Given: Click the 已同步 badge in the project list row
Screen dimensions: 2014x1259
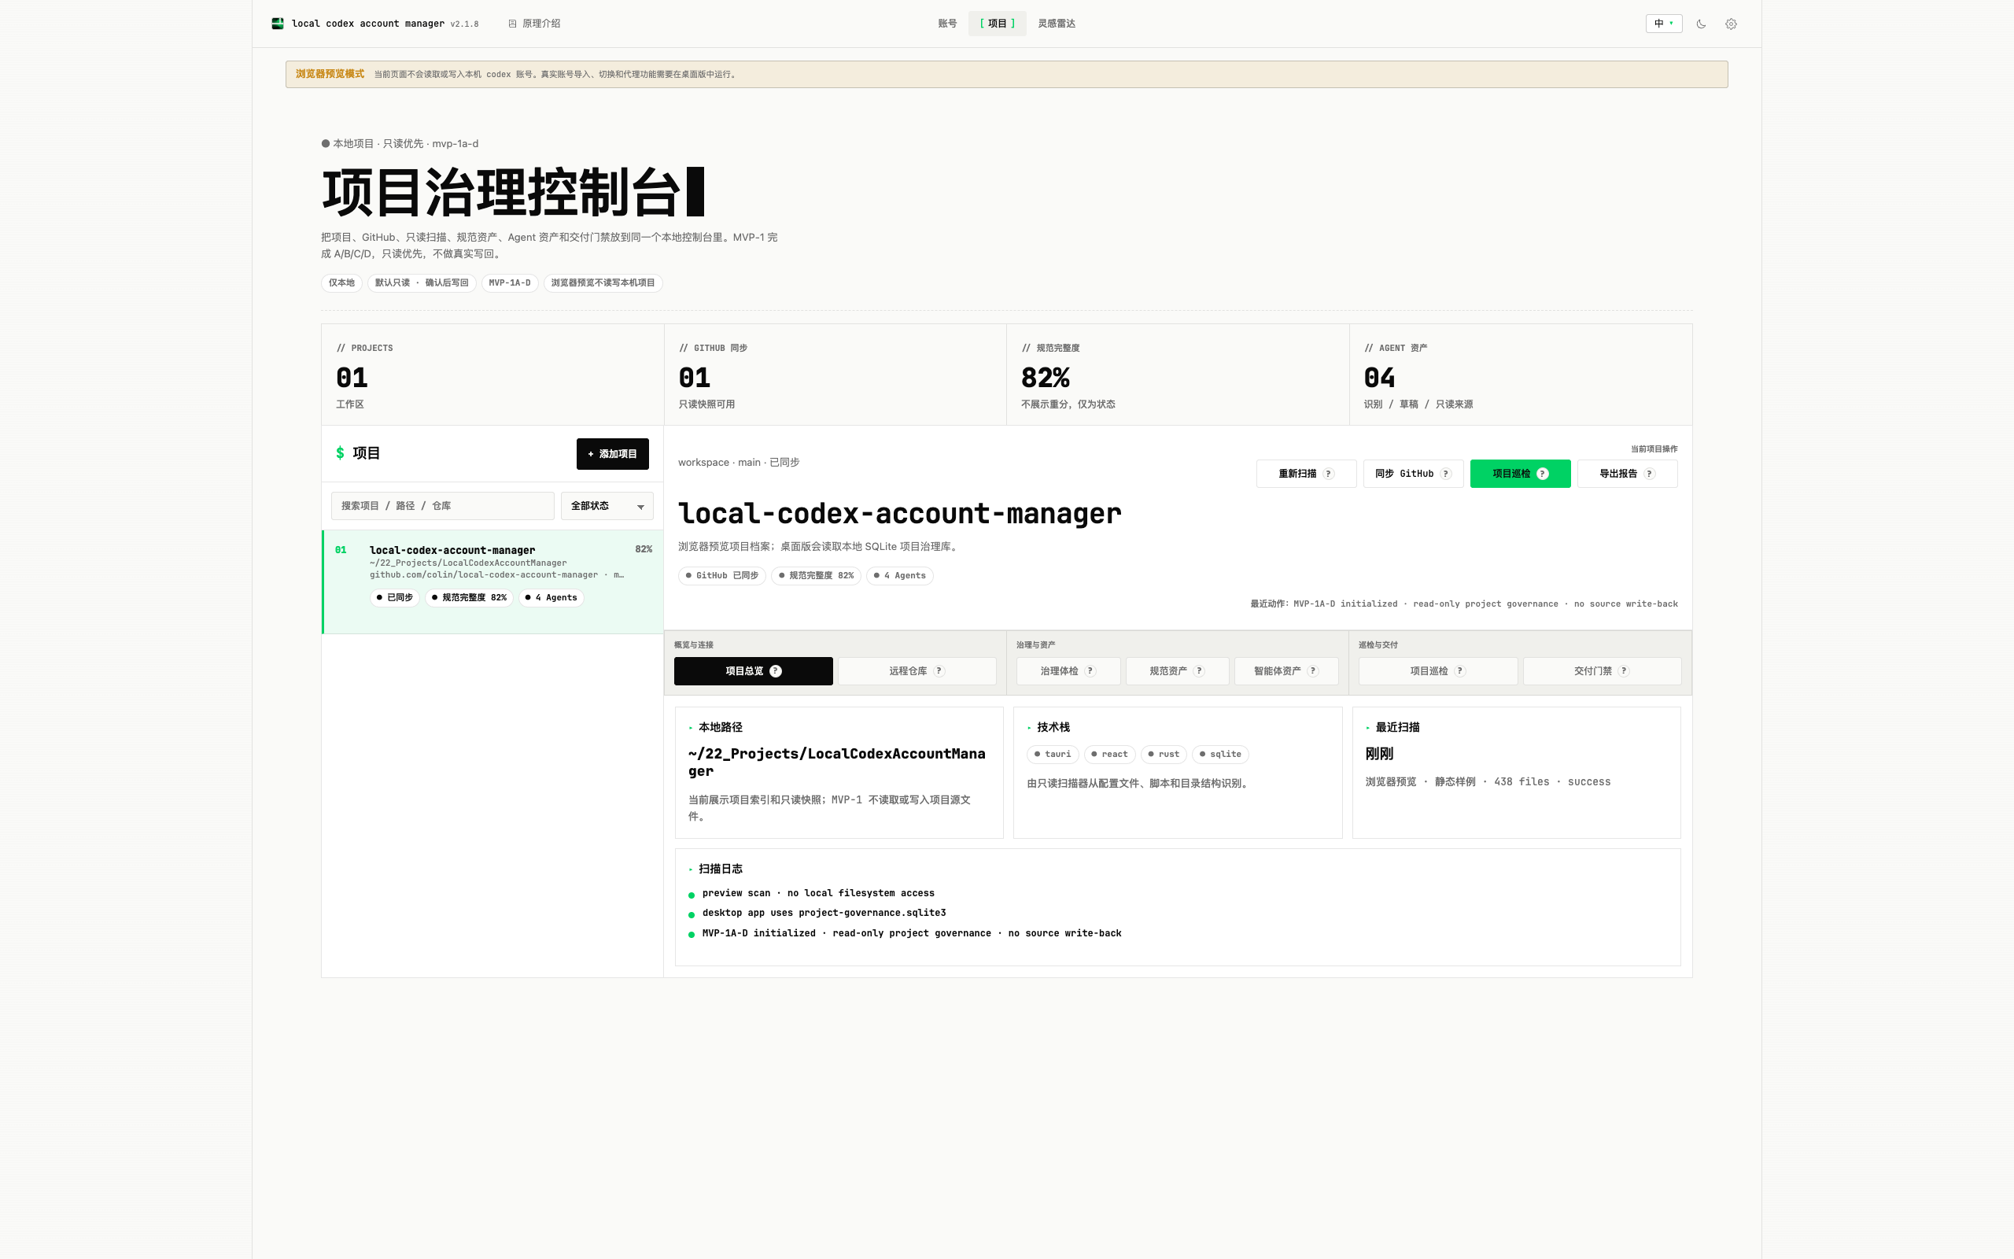Looking at the screenshot, I should point(394,598).
